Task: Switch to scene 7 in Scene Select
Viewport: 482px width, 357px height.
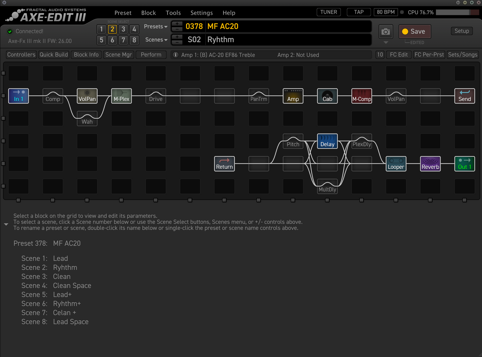Action: (123, 40)
